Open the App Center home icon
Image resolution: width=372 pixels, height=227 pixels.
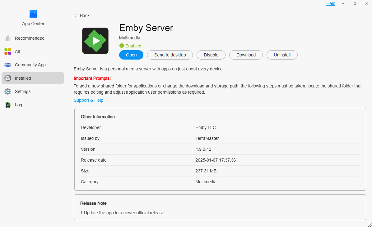(33, 14)
